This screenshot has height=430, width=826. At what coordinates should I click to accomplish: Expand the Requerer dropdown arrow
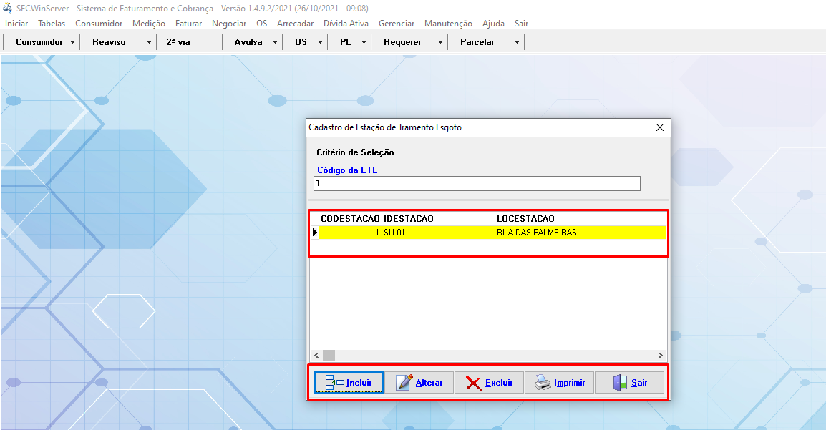[x=440, y=42]
